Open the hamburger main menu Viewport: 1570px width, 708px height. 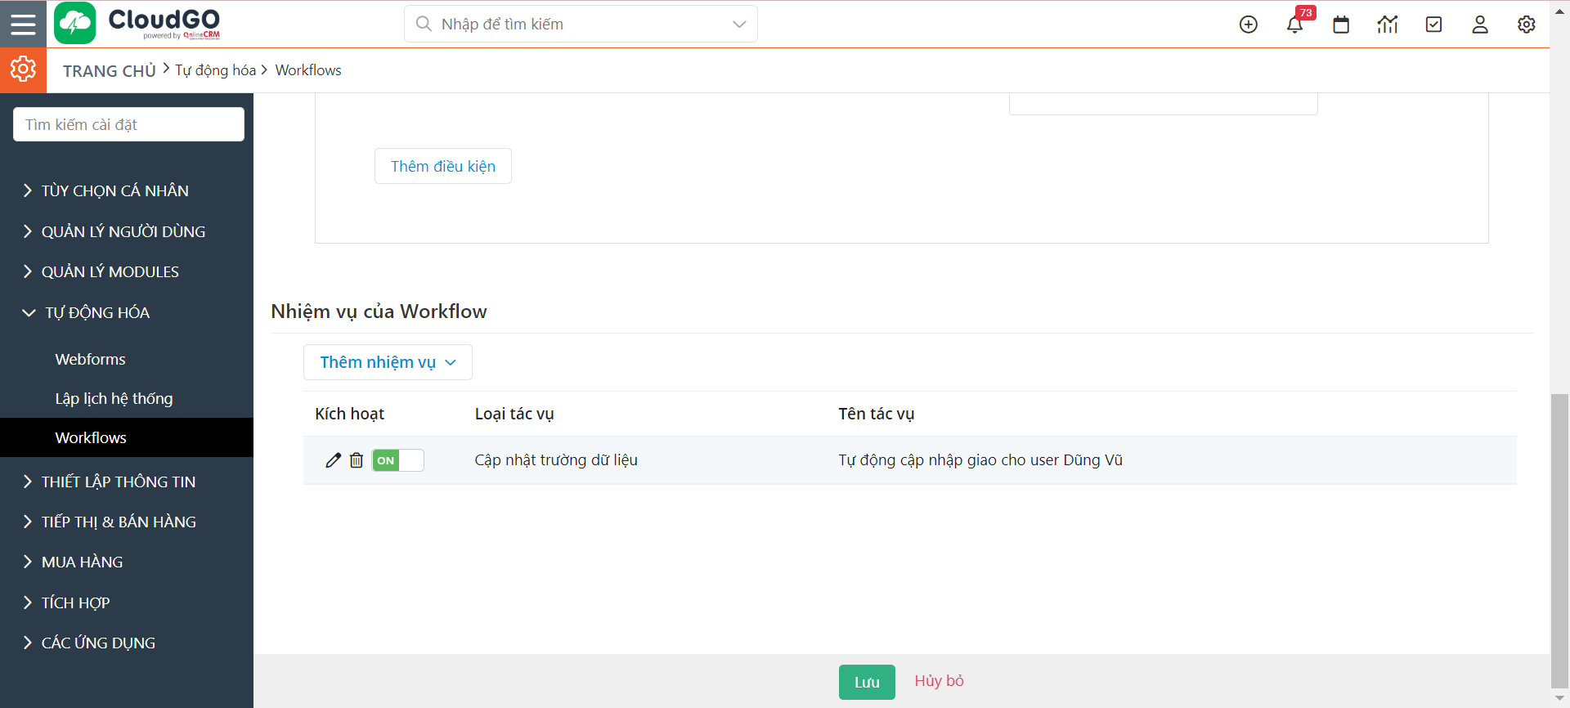pos(23,24)
